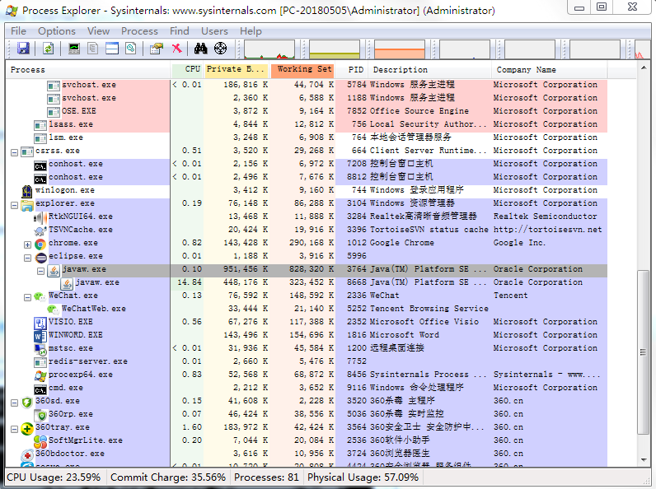Open the Help menu

(251, 31)
